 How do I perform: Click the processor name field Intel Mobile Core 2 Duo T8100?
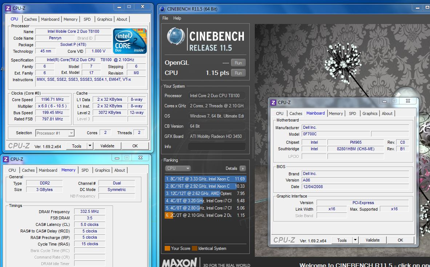(73, 31)
